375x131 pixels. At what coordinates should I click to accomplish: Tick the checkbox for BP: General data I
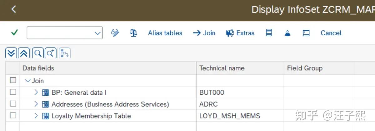13,92
